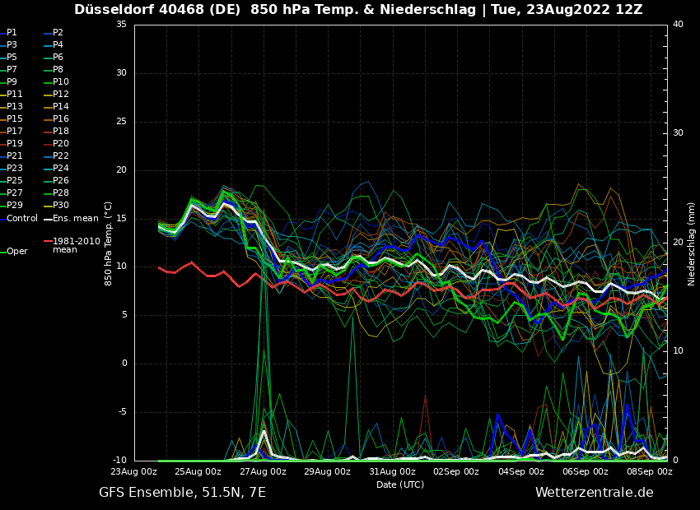The width and height of the screenshot is (700, 510).
Task: Click the P30 legend entry
Action: coord(60,206)
